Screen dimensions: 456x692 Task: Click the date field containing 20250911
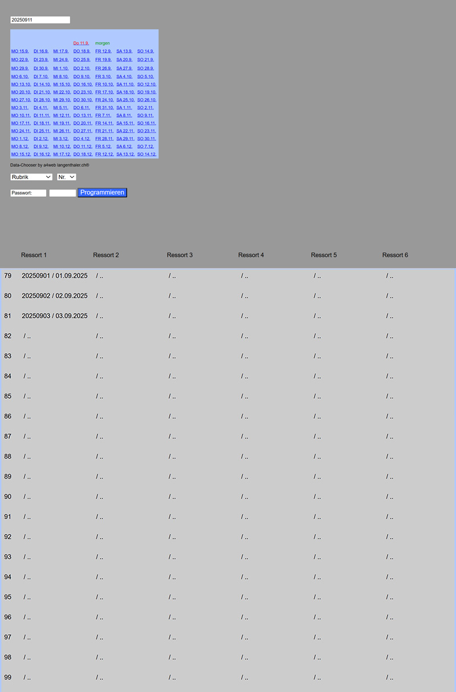[x=40, y=20]
